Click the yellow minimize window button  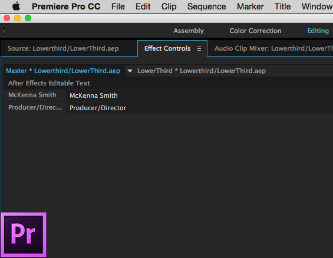click(x=18, y=18)
